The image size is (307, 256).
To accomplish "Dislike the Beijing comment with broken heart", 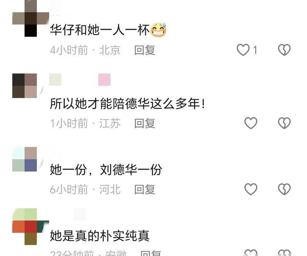I will [284, 50].
